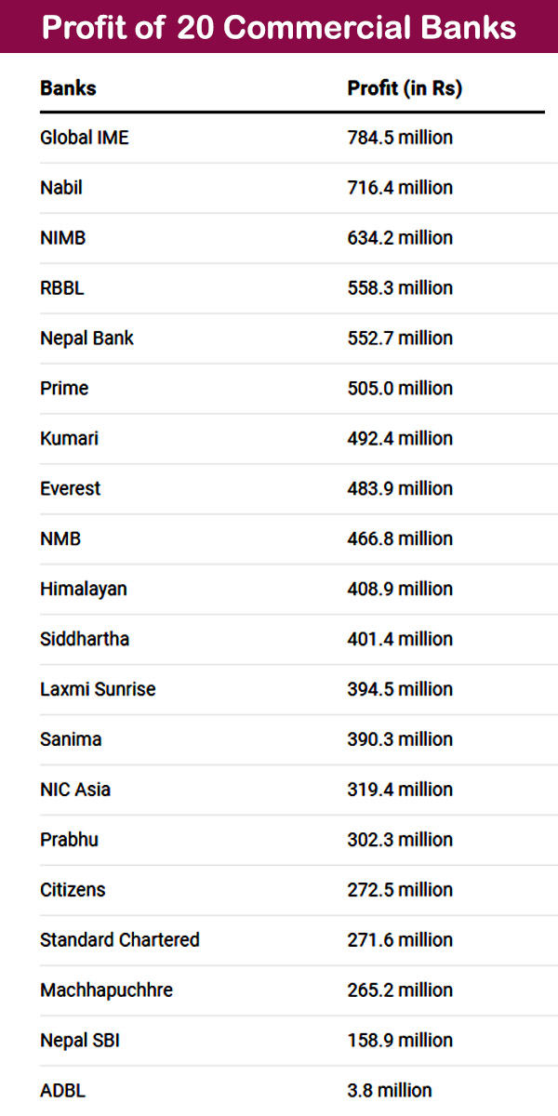Click Prabhu's 302.3 million profit
The width and height of the screenshot is (558, 1116).
click(x=400, y=841)
